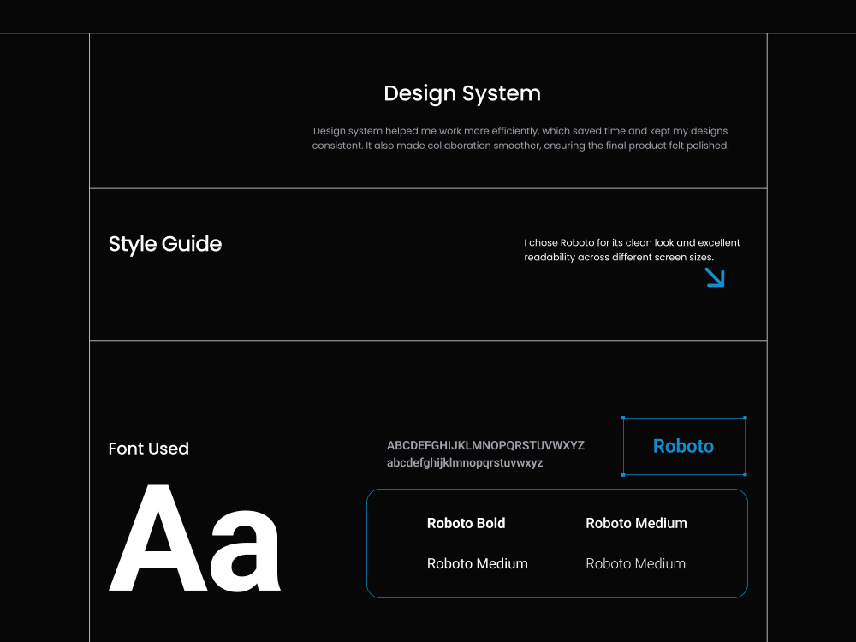Click the Design System heading
The image size is (856, 642).
click(462, 94)
